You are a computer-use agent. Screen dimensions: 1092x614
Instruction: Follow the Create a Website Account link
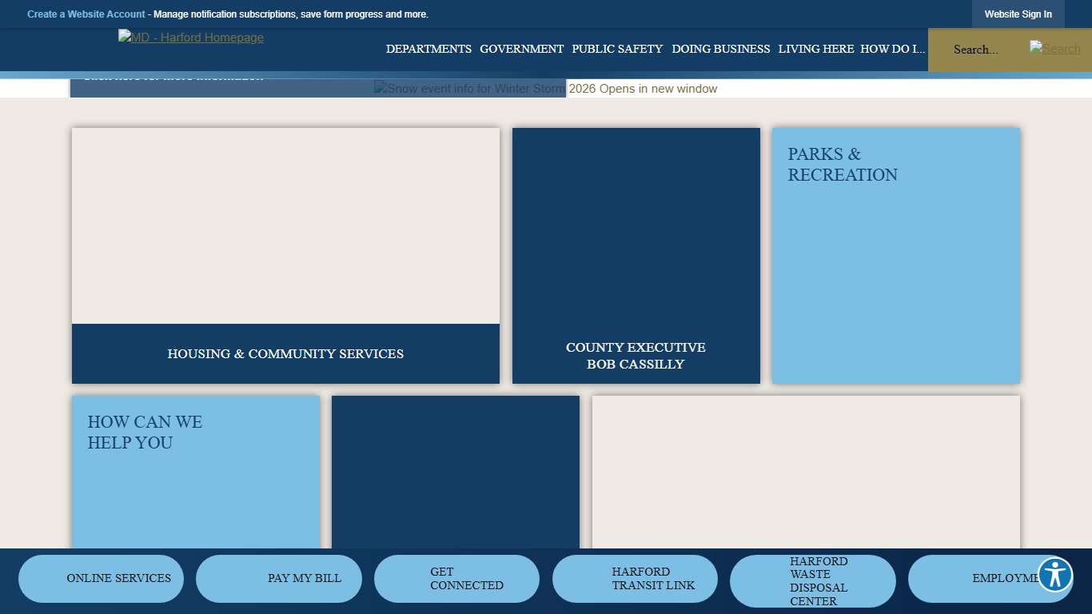pos(86,14)
